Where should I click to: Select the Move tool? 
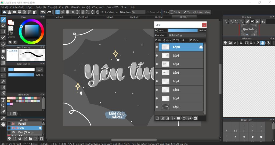click(x=3, y=44)
